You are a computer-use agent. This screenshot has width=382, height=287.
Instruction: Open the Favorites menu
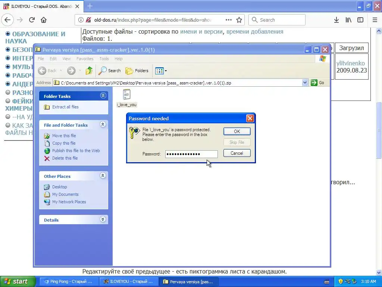pos(85,59)
